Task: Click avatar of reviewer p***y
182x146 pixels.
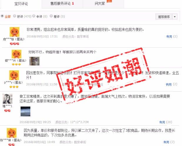Action: [x=14, y=75]
